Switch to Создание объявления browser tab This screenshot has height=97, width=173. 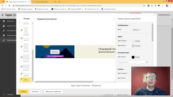pos(44,2)
